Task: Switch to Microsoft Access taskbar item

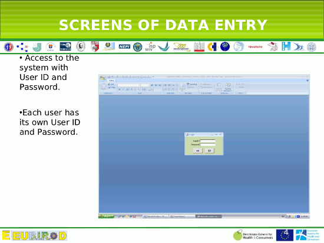Action: [209, 217]
